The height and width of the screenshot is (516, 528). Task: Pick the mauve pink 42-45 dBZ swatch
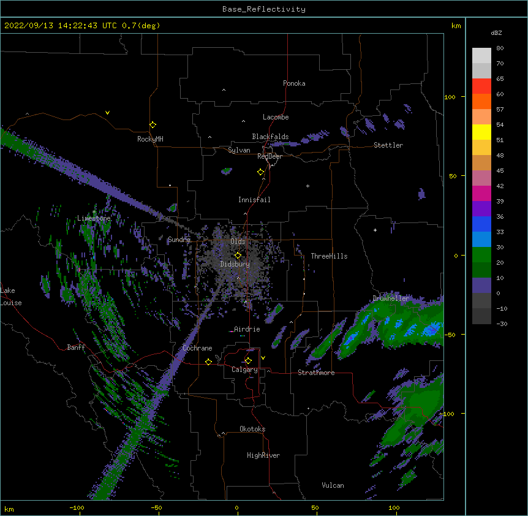pos(481,178)
